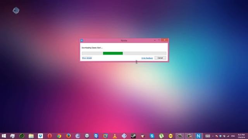Launch VLC media player from the taskbar
This screenshot has width=248, height=139.
[x=115, y=136]
